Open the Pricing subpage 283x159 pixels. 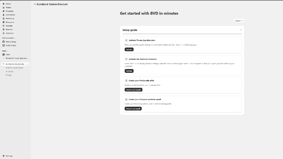[8, 75]
